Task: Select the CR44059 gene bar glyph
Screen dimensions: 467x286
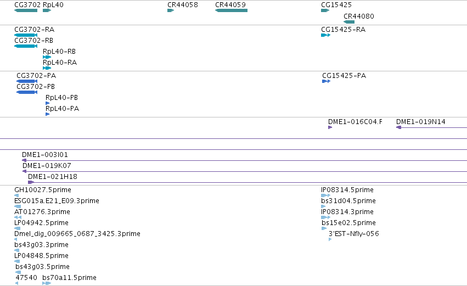Action: pos(231,10)
